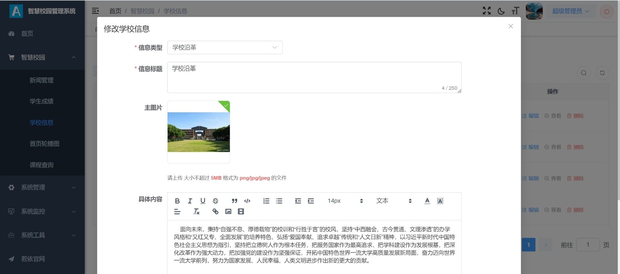
Task: Apply bold formatting in the editor
Action: point(177,201)
